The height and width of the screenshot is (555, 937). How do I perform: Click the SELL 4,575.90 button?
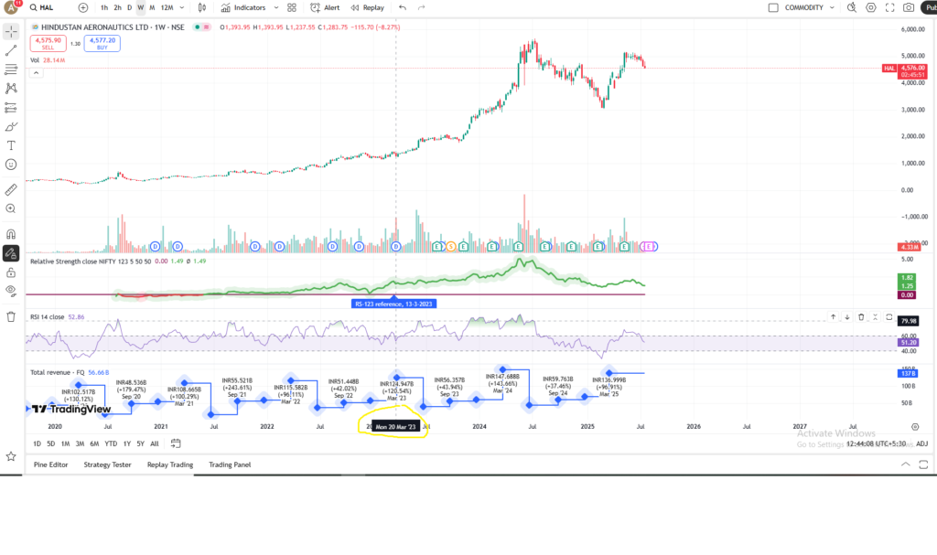tap(48, 44)
